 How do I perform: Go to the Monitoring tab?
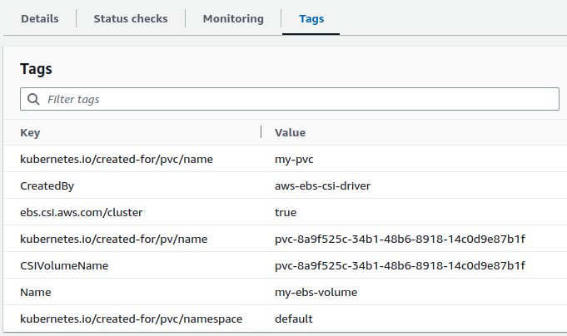(233, 18)
